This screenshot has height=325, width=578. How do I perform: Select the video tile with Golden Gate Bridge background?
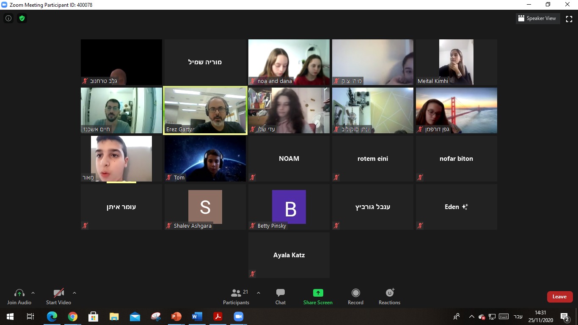click(x=457, y=110)
